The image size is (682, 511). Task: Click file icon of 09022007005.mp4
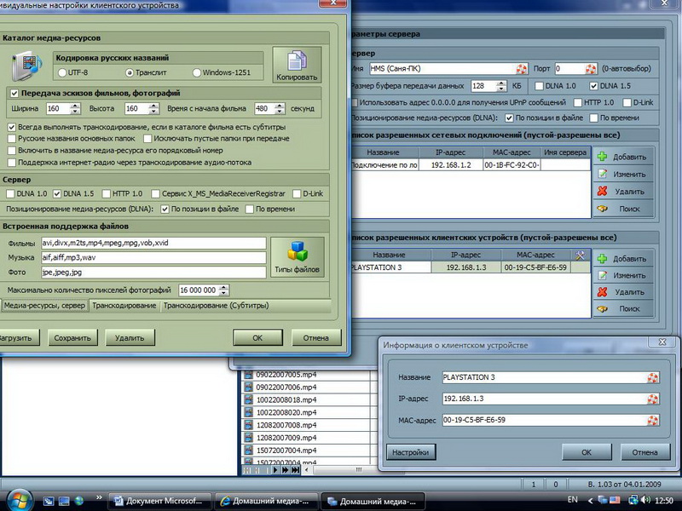coord(248,375)
